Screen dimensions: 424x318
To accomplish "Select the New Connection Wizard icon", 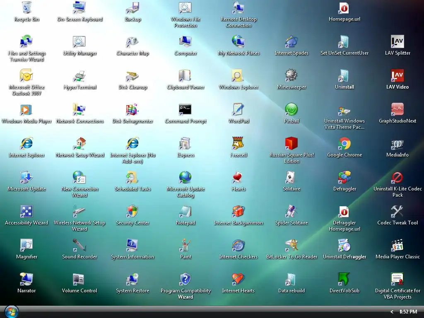I will click(x=79, y=177).
